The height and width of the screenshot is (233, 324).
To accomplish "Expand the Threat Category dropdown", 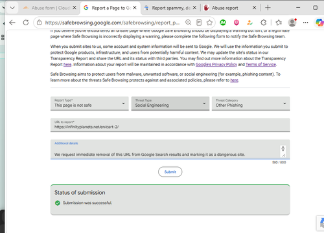I will 251,104.
